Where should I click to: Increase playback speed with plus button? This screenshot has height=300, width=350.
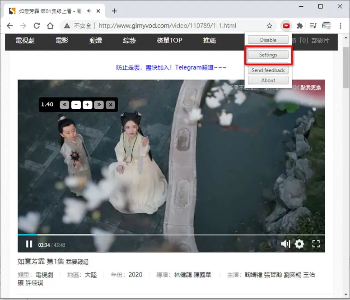[x=87, y=105]
